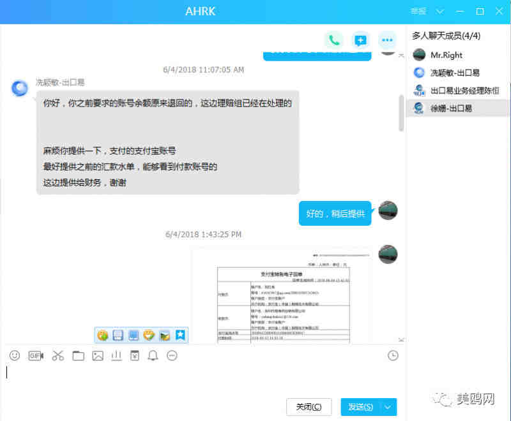Screen dimensions: 511x421
Task: Expand the chevron dropdown in the title bar
Action: pyautogui.click(x=440, y=11)
